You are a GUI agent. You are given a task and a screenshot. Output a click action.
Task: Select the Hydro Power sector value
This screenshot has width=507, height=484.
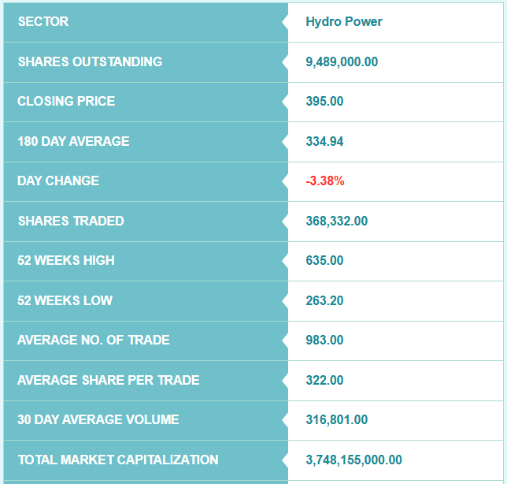point(344,22)
